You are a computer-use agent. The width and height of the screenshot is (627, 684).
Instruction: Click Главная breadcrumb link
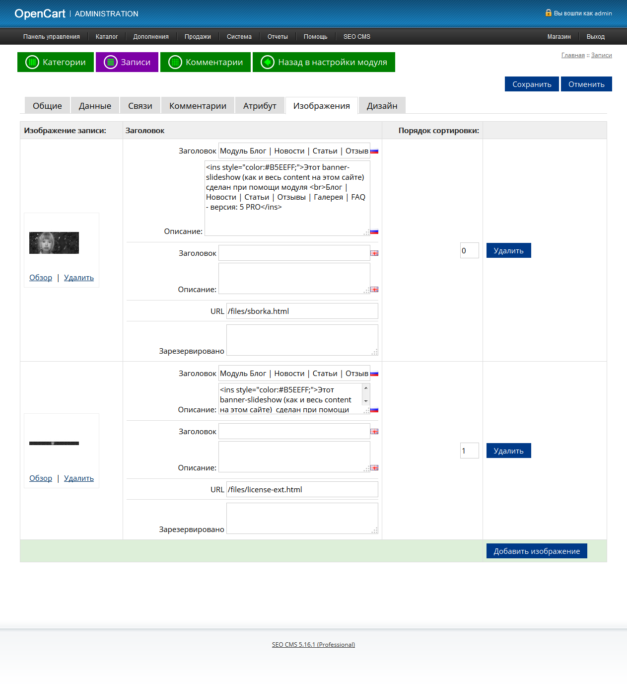[x=573, y=55]
